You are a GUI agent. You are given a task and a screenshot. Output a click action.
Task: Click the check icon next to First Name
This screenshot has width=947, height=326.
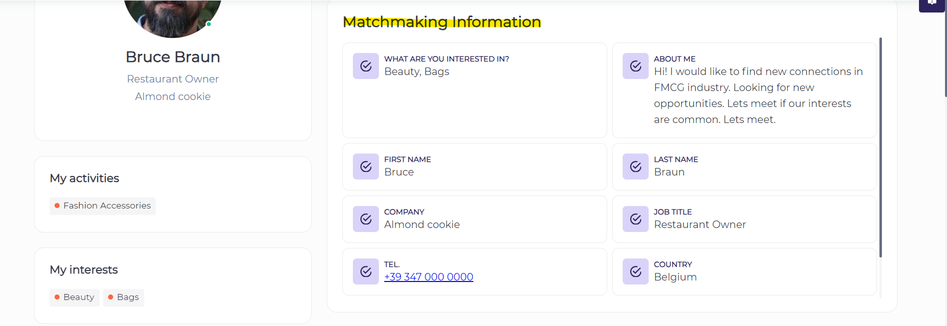coord(366,166)
